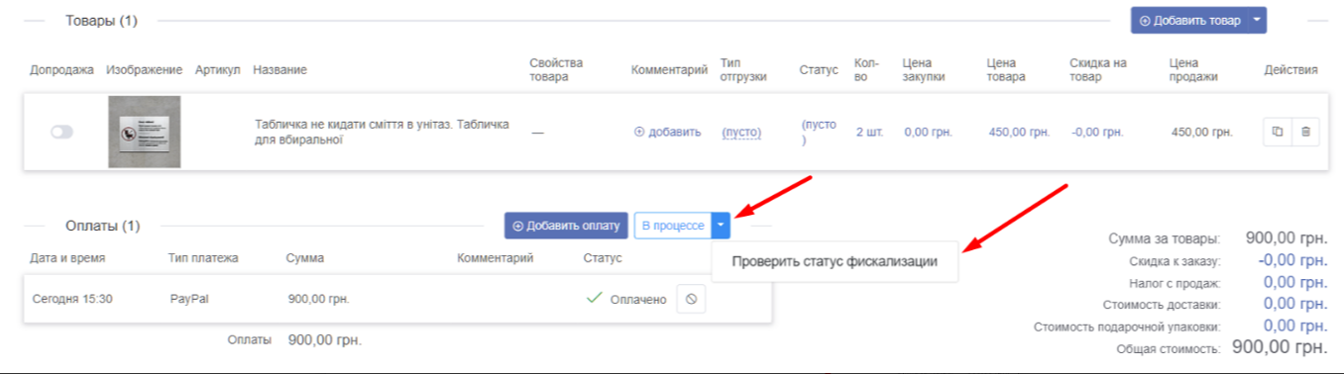Click the Оплачено payment status
1344x374 pixels.
638,299
